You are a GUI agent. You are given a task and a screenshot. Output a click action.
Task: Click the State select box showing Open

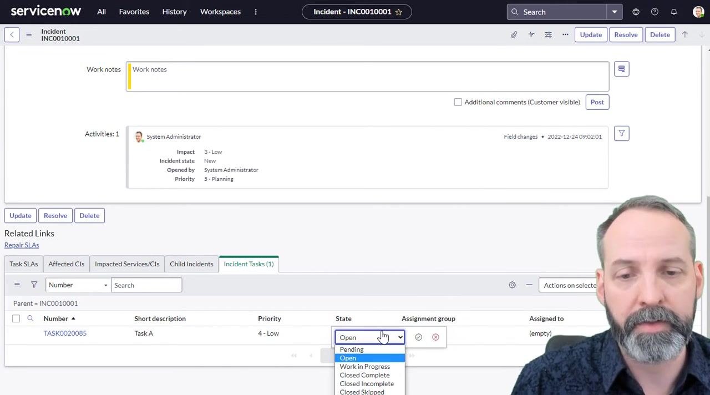(x=370, y=337)
